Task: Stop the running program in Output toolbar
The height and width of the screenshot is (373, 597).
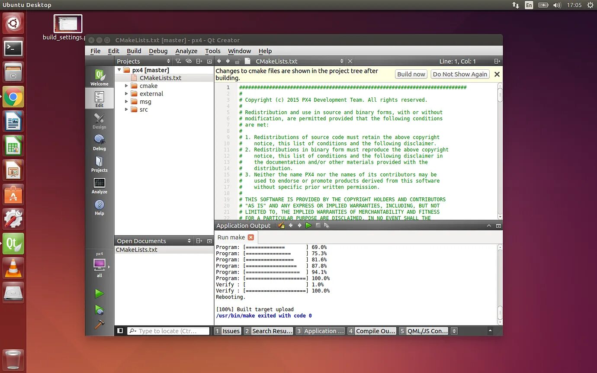Action: [318, 225]
